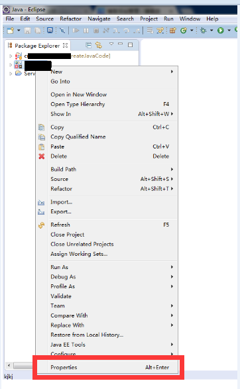
Task: Close the Package Explorer tab
Action: pos(65,46)
